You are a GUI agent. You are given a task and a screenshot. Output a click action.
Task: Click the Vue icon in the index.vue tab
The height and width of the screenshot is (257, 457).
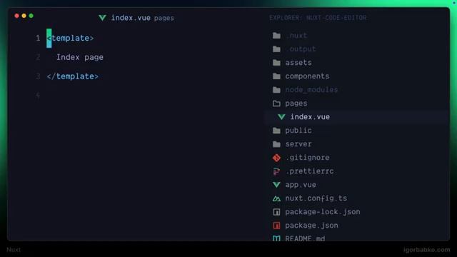[x=102, y=18]
